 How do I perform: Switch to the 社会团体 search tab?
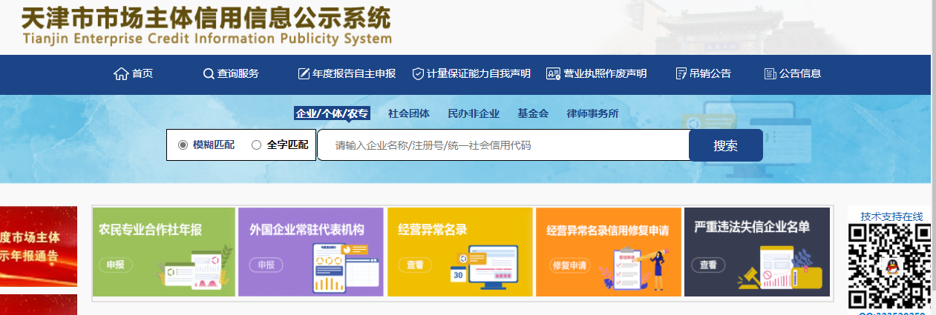[x=408, y=113]
